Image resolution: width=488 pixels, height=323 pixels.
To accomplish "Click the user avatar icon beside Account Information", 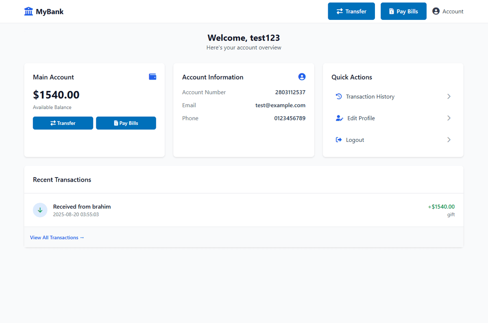I will [x=302, y=76].
